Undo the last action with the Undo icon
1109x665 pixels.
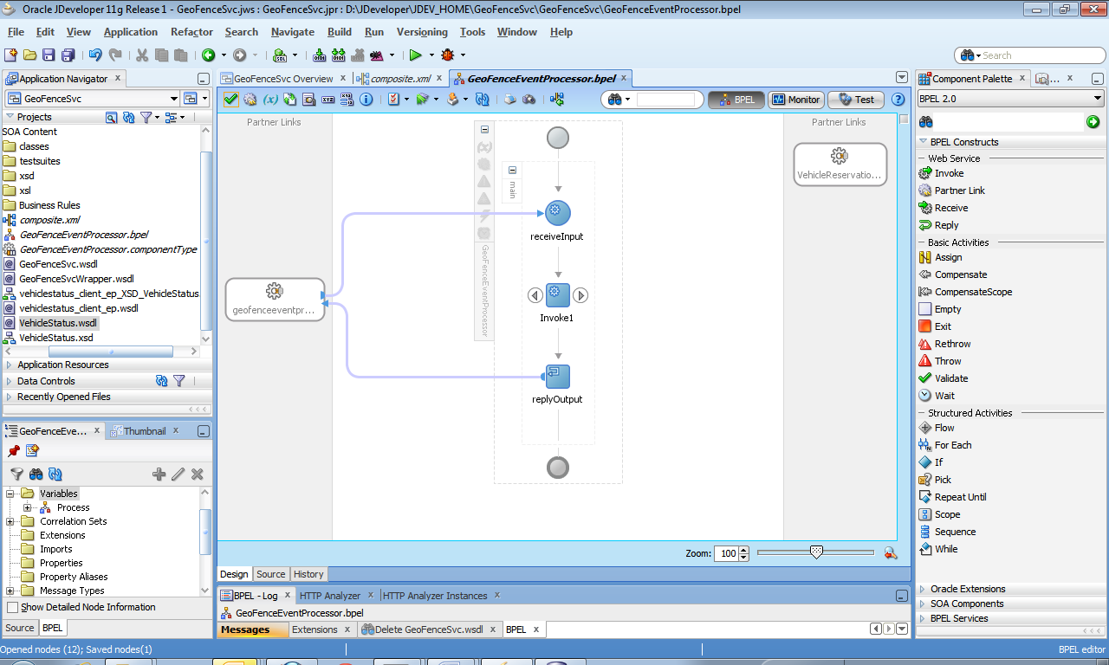point(94,55)
